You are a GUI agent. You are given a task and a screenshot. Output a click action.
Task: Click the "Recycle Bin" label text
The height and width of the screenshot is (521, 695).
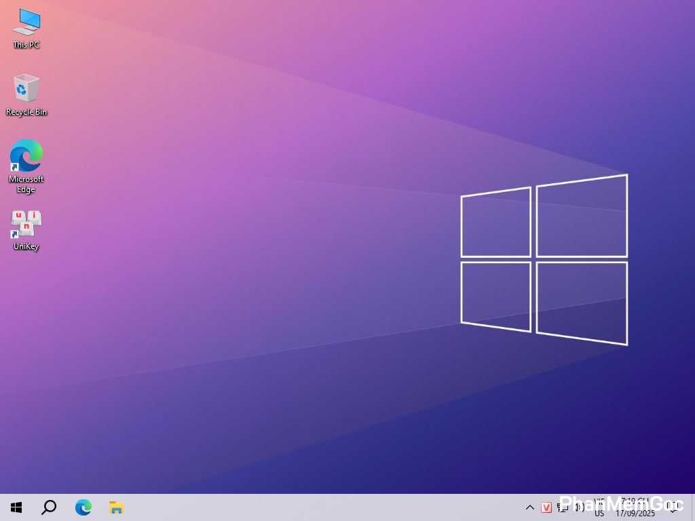(26, 112)
